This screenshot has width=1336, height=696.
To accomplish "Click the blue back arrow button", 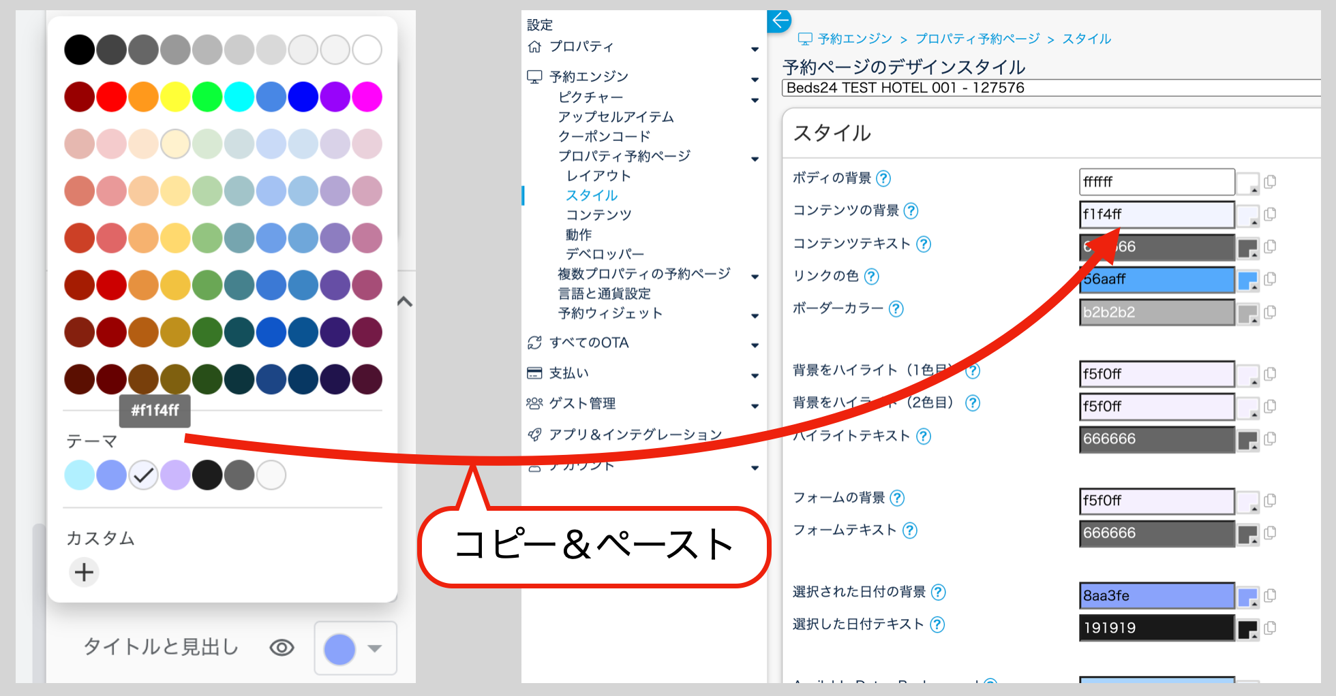I will pos(779,20).
